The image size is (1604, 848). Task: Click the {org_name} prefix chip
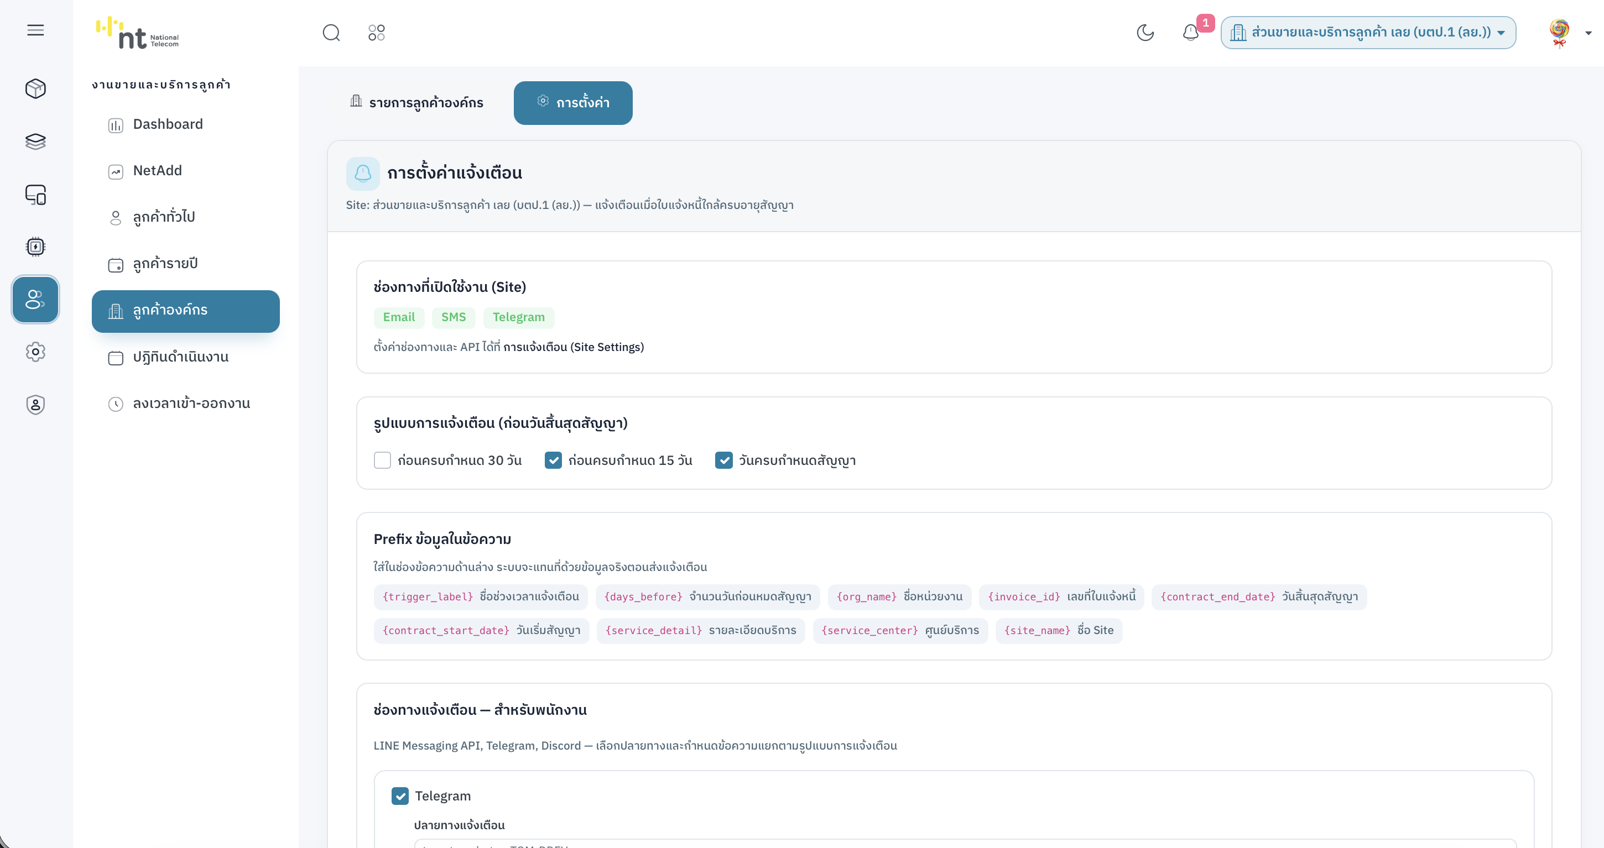900,596
